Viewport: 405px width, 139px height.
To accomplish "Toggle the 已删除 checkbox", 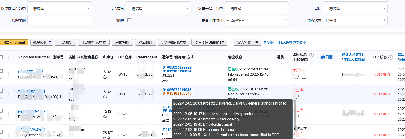I will pyautogui.click(x=129, y=20).
